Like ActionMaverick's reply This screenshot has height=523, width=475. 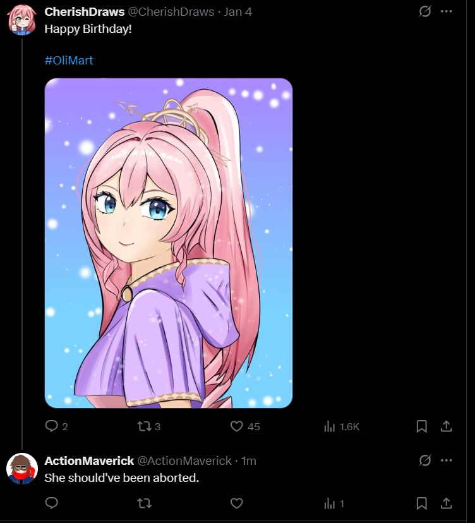236,503
